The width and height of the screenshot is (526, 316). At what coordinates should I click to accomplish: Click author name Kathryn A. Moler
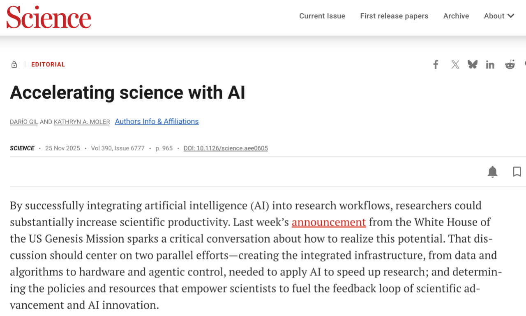point(82,122)
